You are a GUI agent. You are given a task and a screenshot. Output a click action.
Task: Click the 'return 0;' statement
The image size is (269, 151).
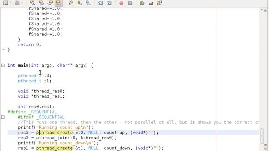click(30, 44)
